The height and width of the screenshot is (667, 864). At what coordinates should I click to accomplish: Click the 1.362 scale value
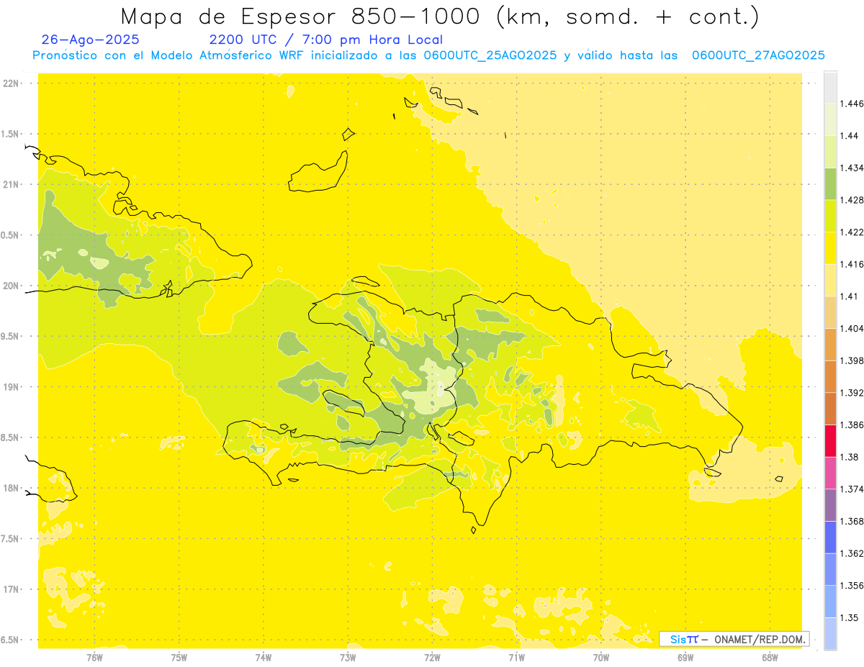click(851, 553)
